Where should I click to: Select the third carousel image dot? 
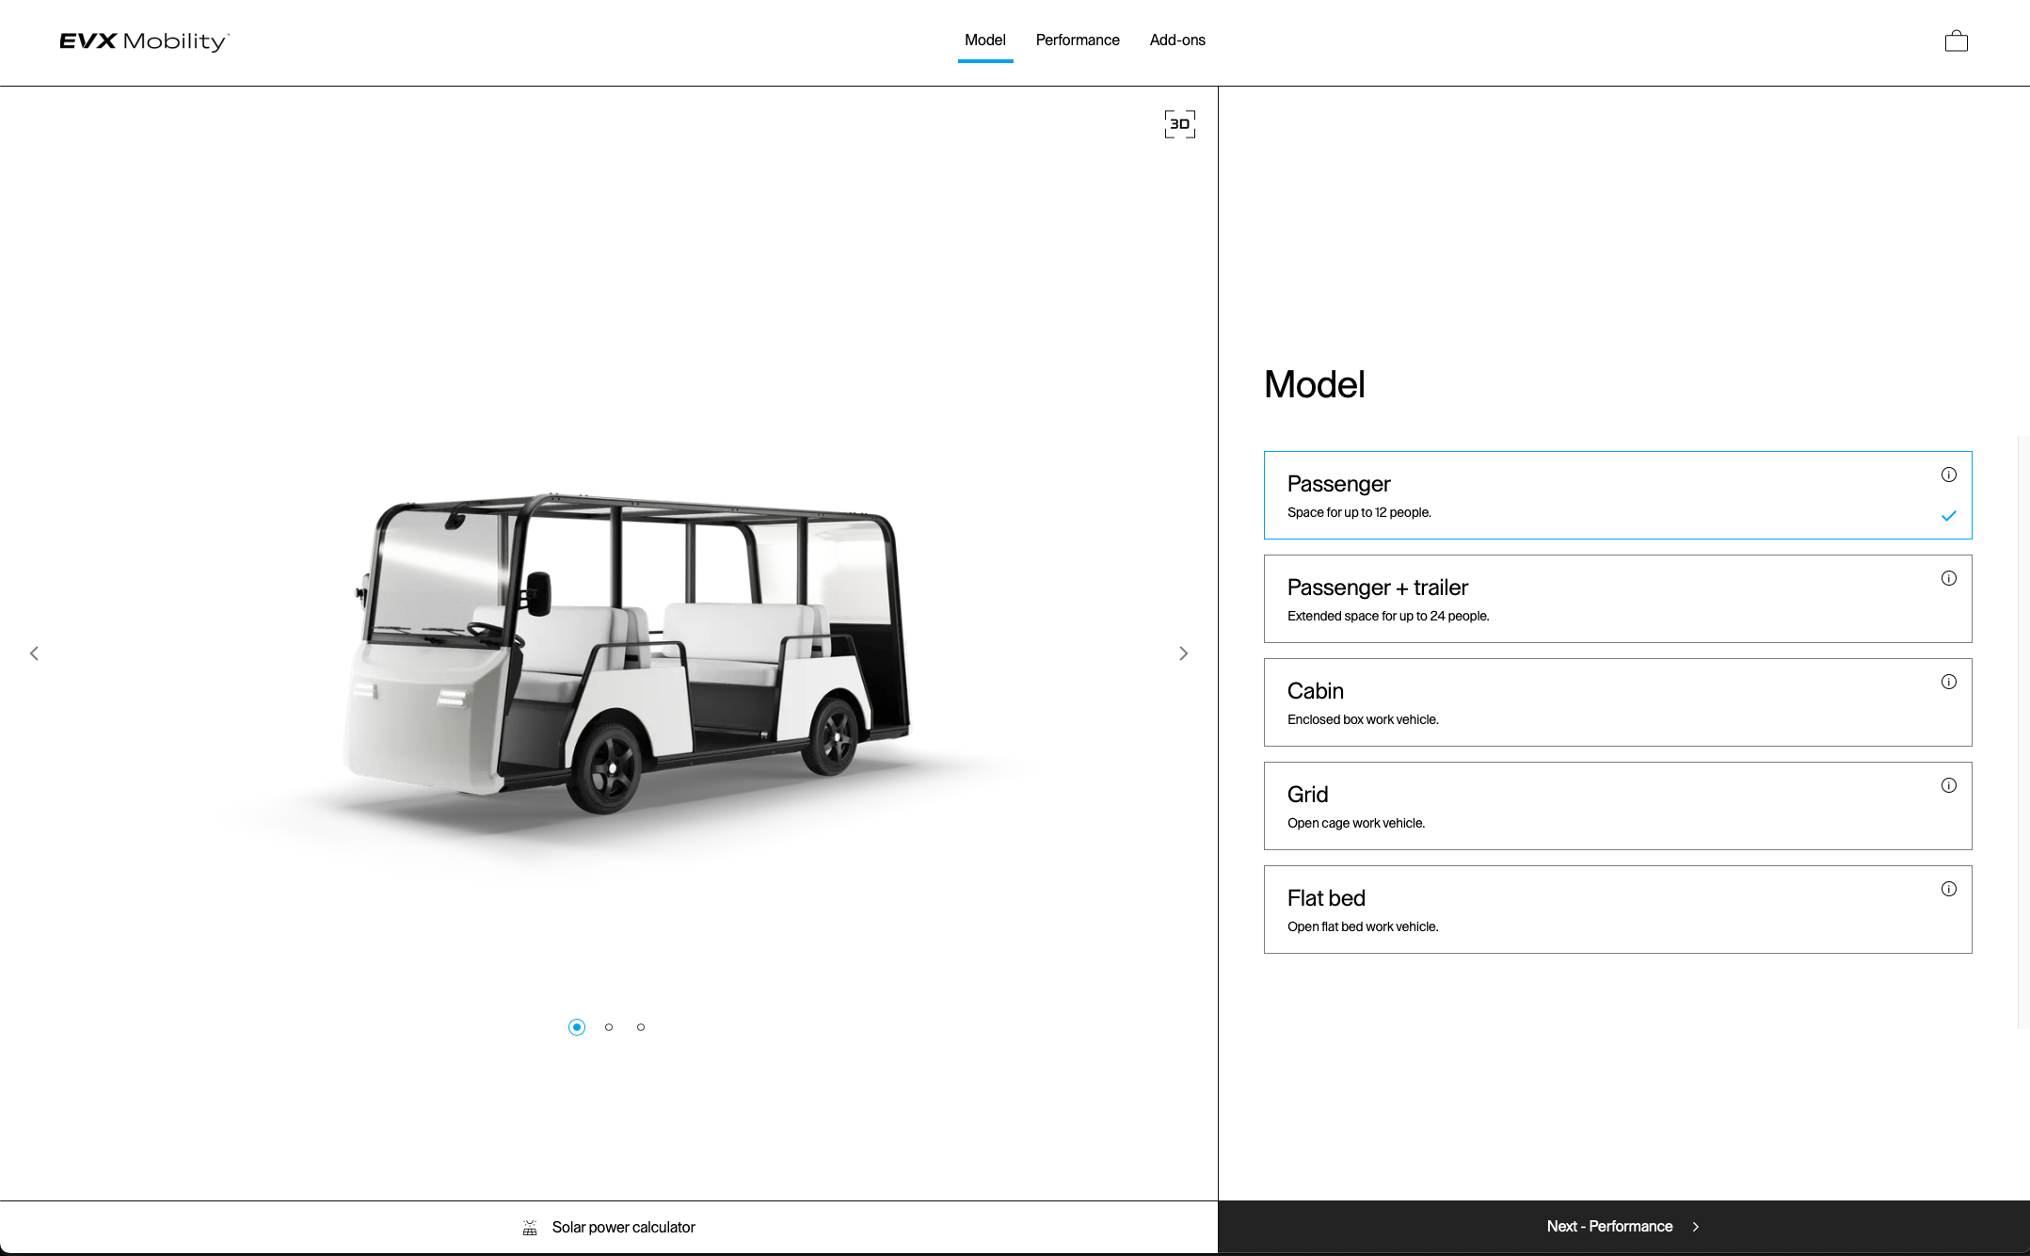tap(641, 1027)
